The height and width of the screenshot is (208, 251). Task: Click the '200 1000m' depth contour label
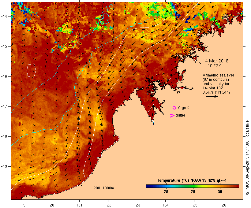click(x=104, y=188)
